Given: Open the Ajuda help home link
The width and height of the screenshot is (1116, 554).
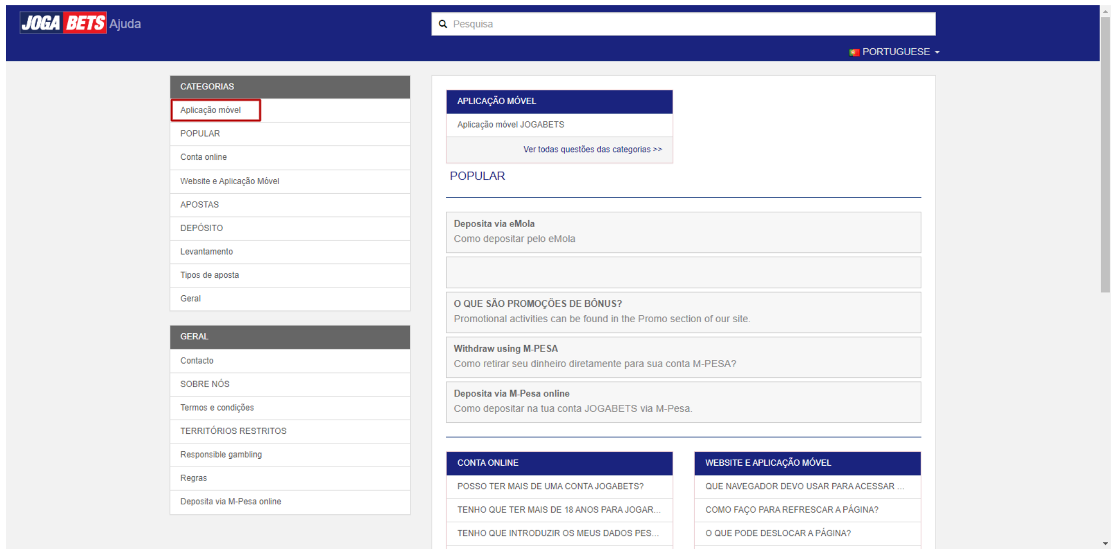Looking at the screenshot, I should click(x=125, y=24).
